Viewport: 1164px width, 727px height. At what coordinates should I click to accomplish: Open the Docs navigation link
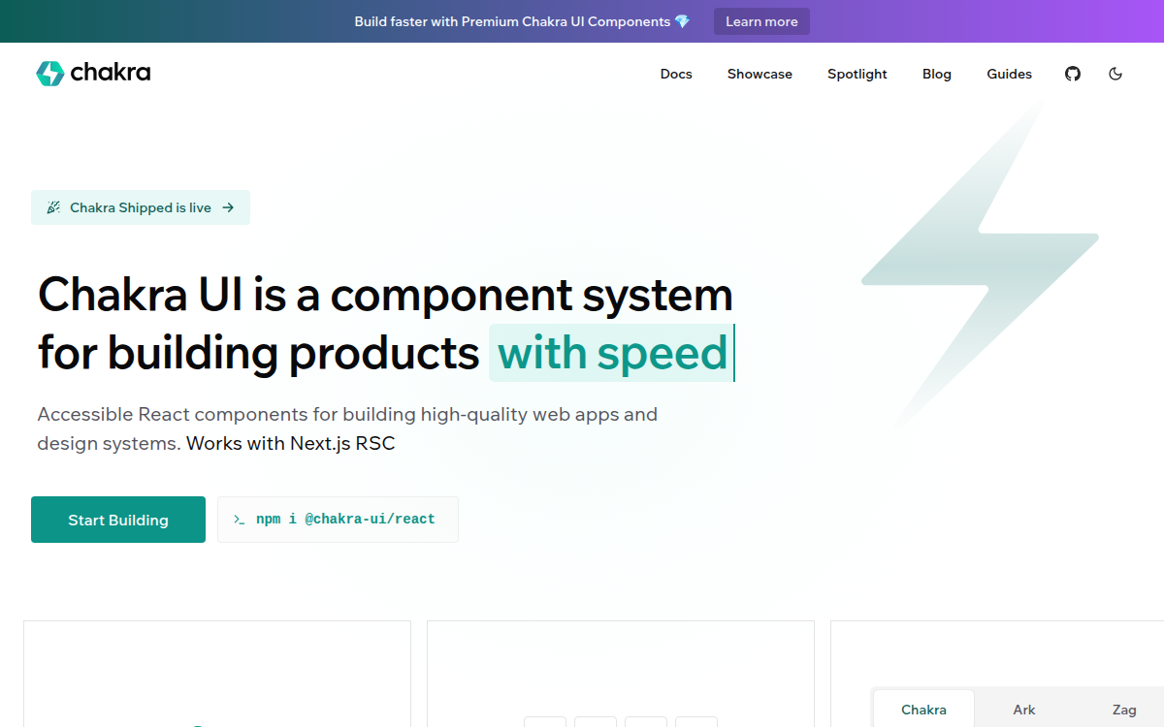[x=676, y=74]
